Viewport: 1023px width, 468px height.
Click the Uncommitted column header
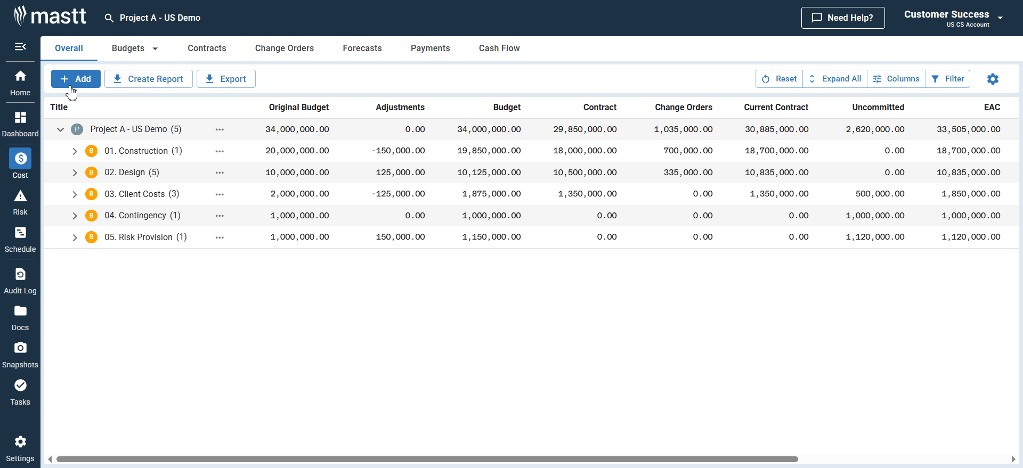(x=878, y=108)
